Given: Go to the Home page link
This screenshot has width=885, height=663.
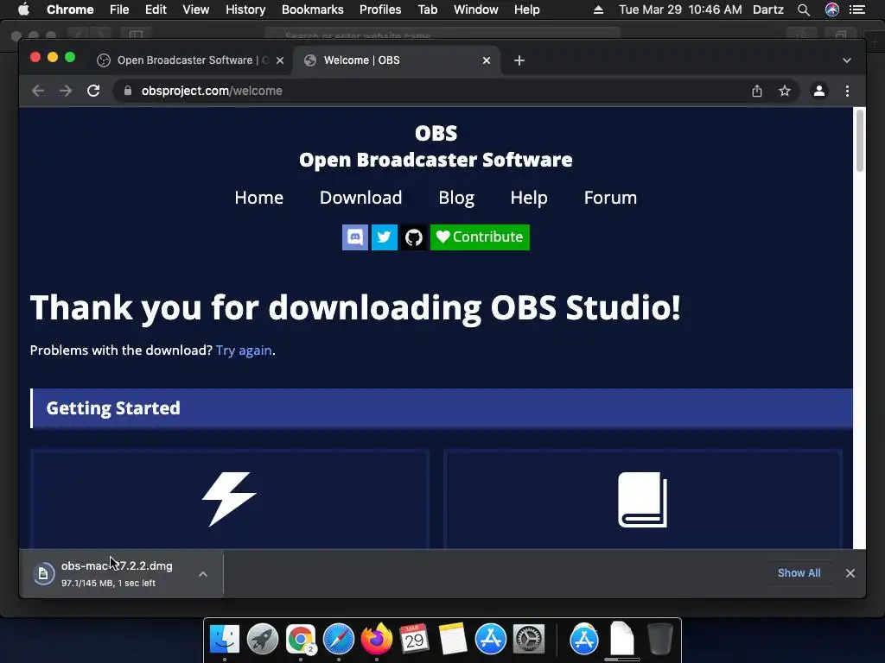Looking at the screenshot, I should (259, 198).
